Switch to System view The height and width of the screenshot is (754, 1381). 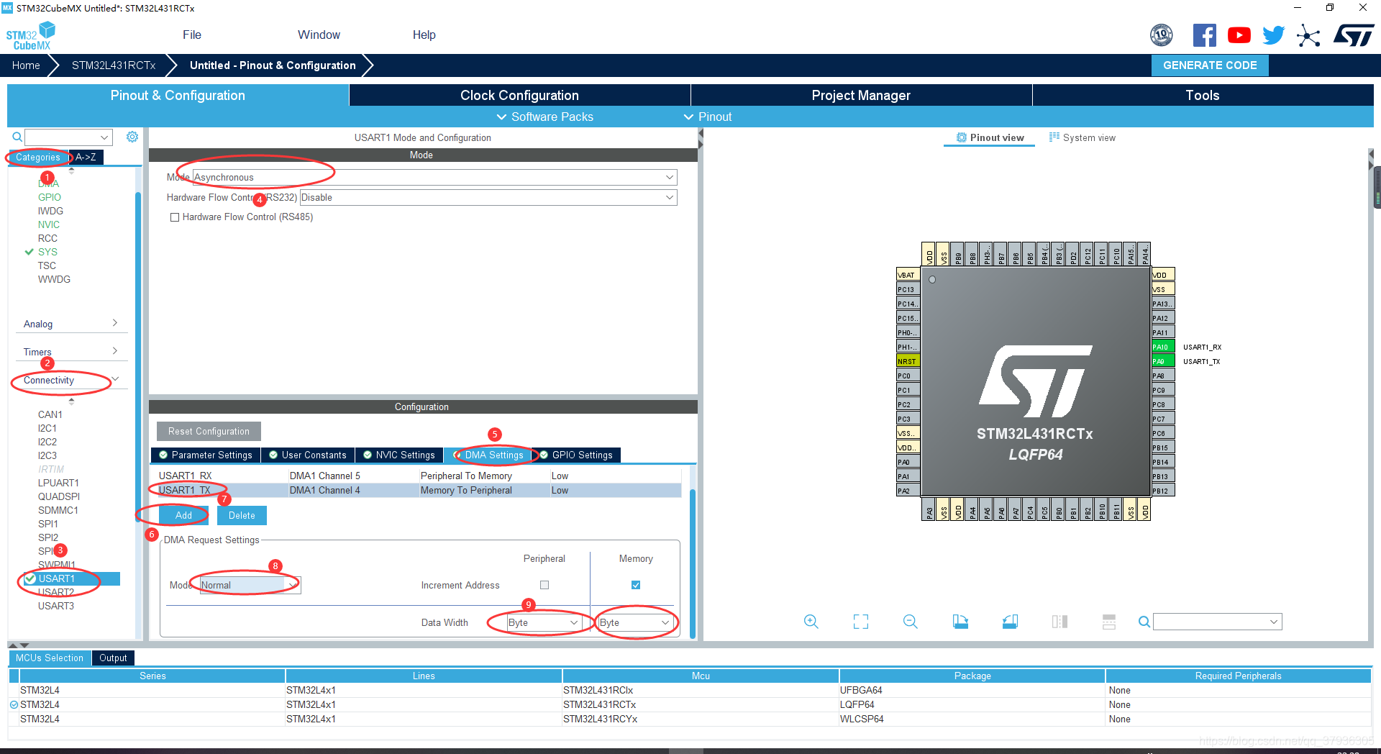coord(1083,137)
